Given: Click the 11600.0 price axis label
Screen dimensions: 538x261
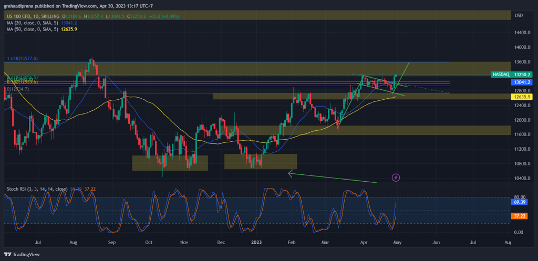Looking at the screenshot, I should (x=522, y=134).
